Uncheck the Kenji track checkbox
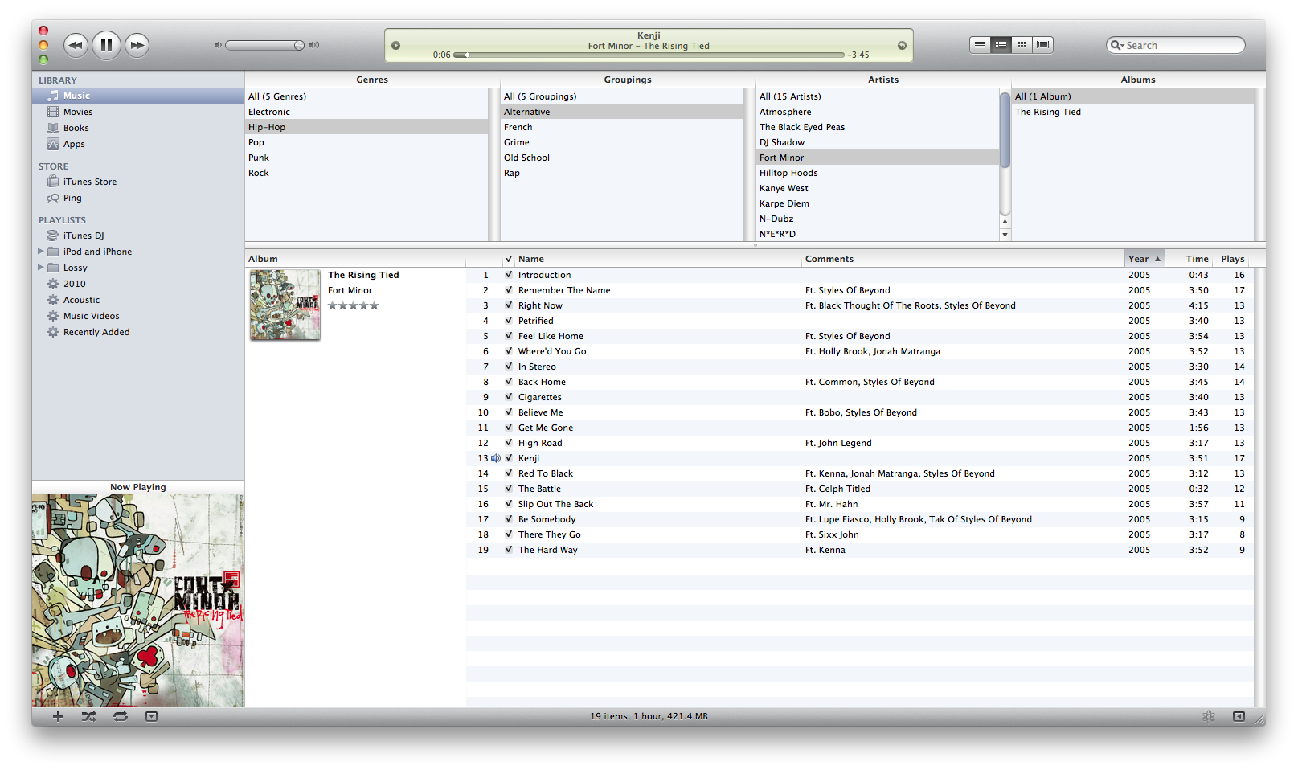This screenshot has height=770, width=1298. coord(509,458)
